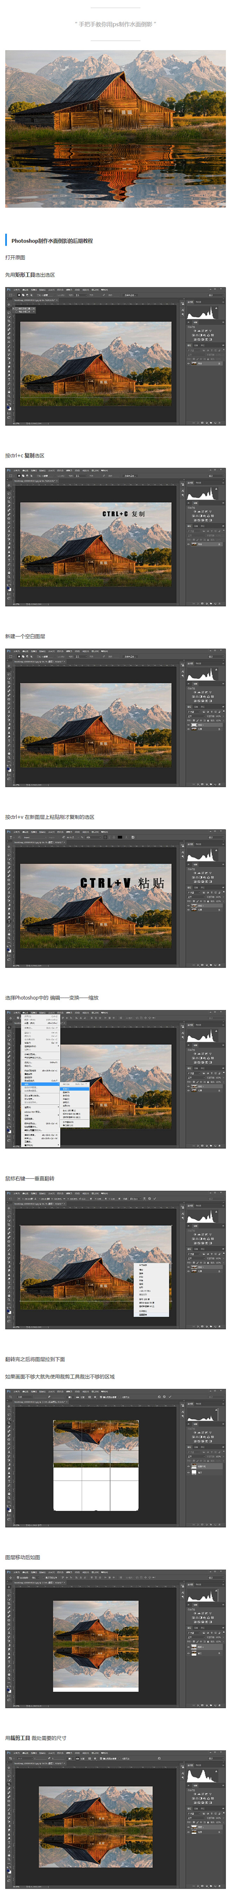Click the barn reflection hero image at top
Image resolution: width=231 pixels, height=1898 pixels.
pos(115,128)
